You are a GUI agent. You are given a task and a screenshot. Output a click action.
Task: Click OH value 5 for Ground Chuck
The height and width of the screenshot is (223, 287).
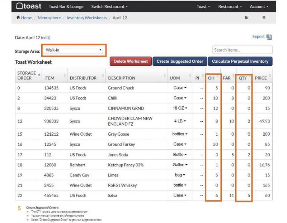pyautogui.click(x=217, y=88)
